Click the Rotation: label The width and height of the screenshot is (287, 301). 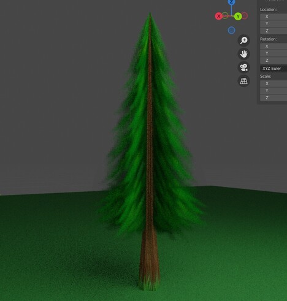tap(268, 39)
